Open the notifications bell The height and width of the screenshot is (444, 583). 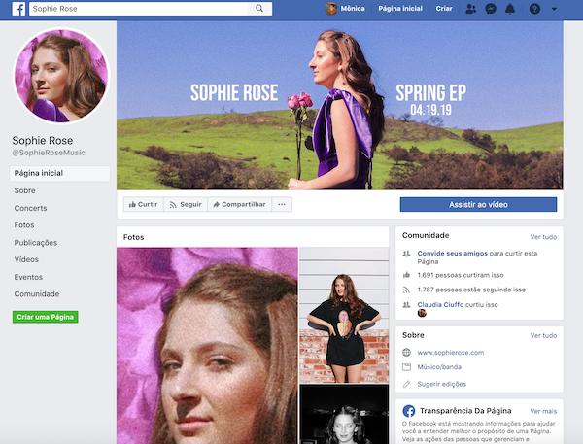(x=511, y=9)
